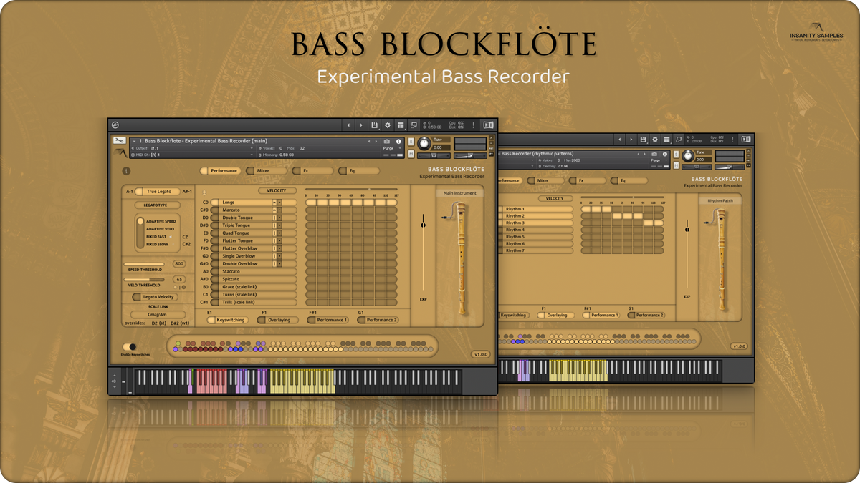Click the workspace grid icon next to the gear

(401, 125)
